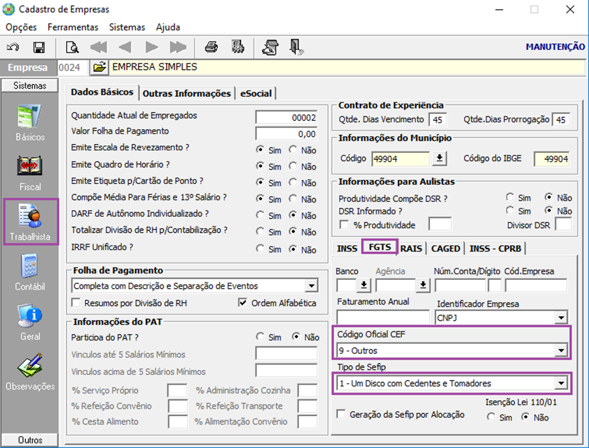Open Geral sidebar section

(x=30, y=323)
